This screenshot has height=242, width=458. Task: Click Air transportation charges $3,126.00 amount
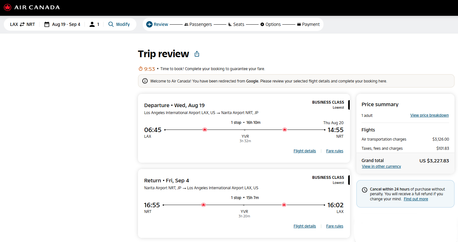(x=441, y=139)
